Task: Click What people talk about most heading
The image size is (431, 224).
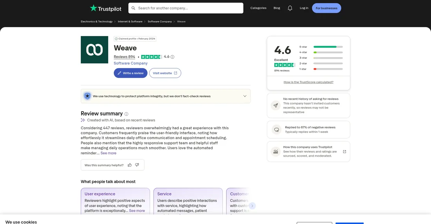Action: (x=108, y=182)
